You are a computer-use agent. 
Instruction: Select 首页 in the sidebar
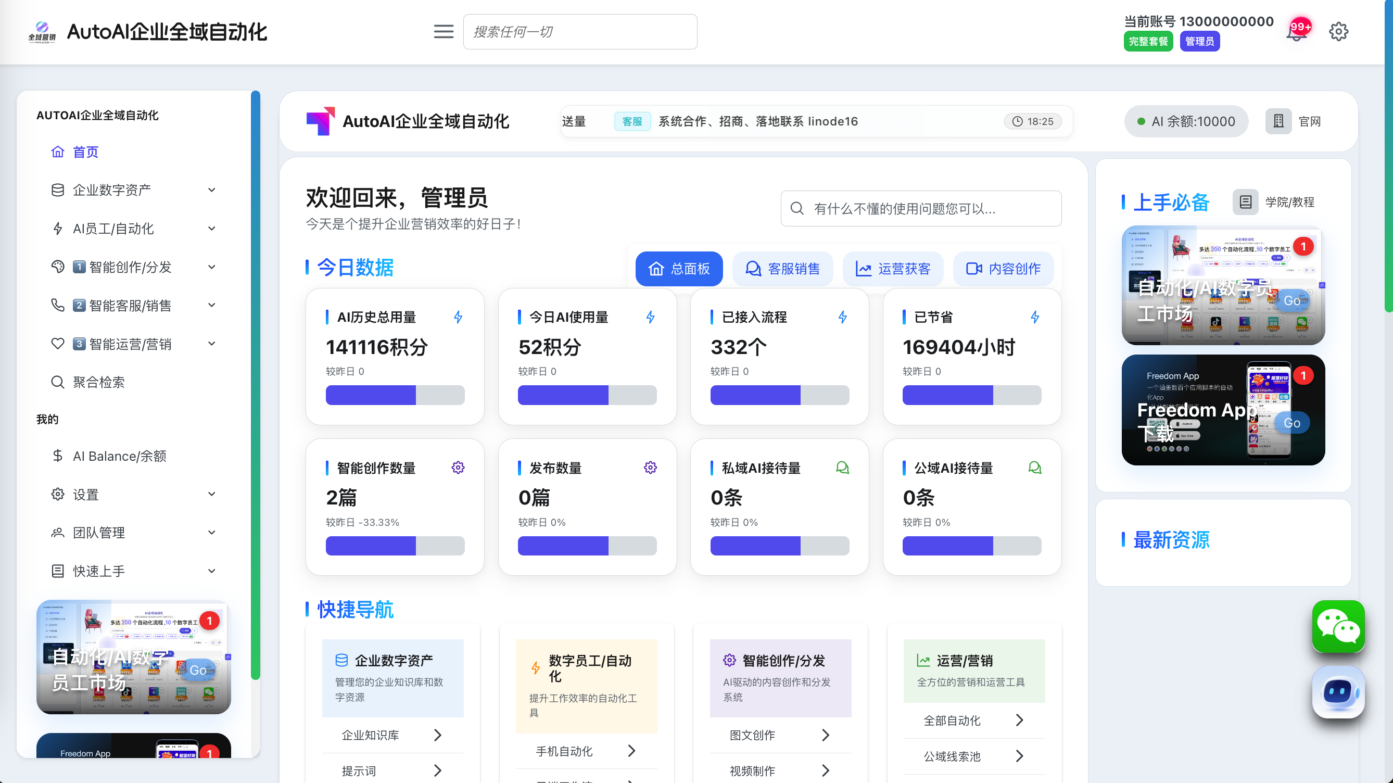(x=85, y=152)
